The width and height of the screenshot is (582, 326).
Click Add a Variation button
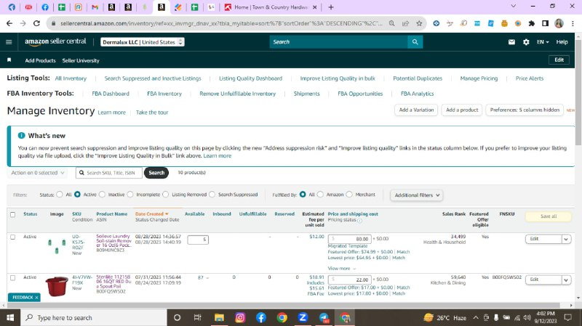pos(416,110)
